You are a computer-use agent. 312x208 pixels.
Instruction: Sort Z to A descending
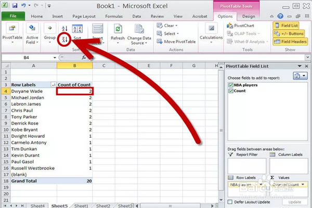coord(64,40)
